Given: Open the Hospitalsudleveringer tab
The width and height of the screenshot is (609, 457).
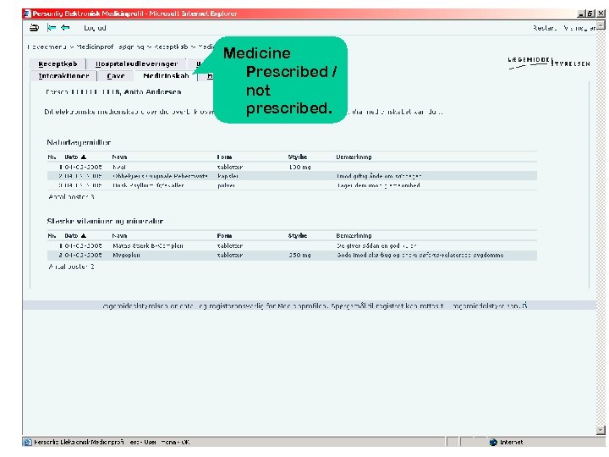Looking at the screenshot, I should point(136,64).
